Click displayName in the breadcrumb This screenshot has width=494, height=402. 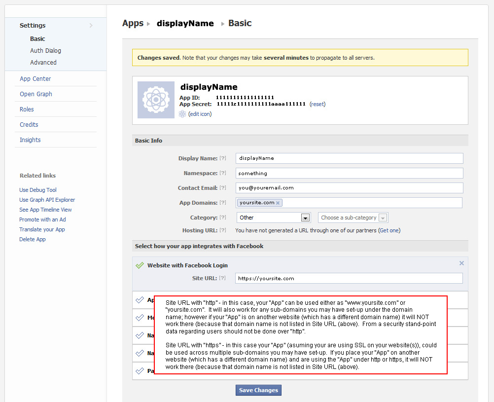[185, 23]
